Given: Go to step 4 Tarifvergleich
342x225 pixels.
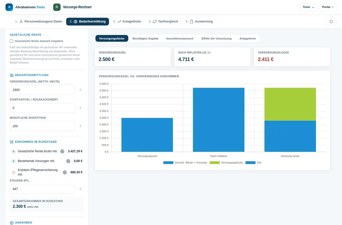Looking at the screenshot, I should [163, 22].
